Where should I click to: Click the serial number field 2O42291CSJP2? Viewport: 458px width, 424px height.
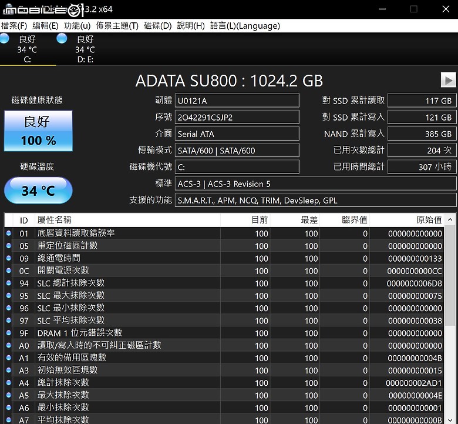[237, 118]
